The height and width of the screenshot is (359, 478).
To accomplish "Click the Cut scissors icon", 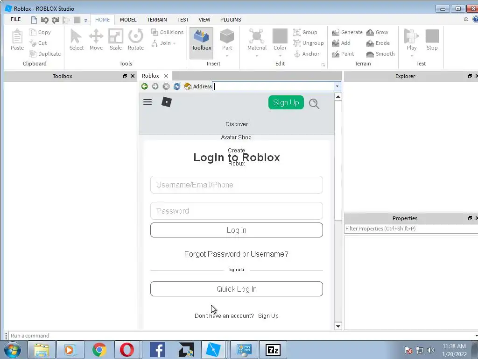I will click(x=33, y=43).
